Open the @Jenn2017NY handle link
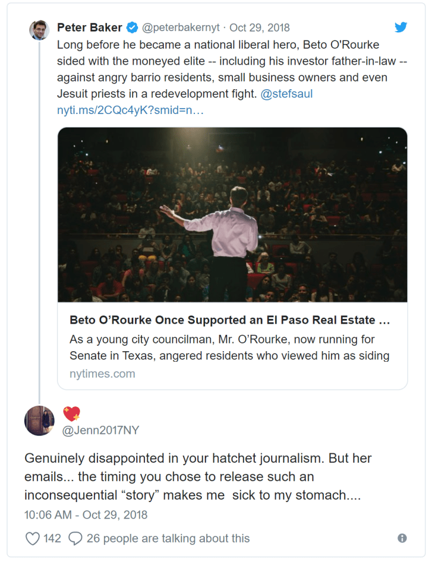 point(101,430)
